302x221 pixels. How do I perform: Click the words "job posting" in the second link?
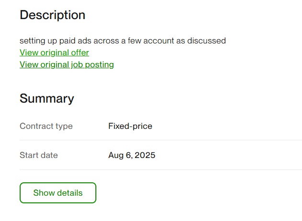93,64
